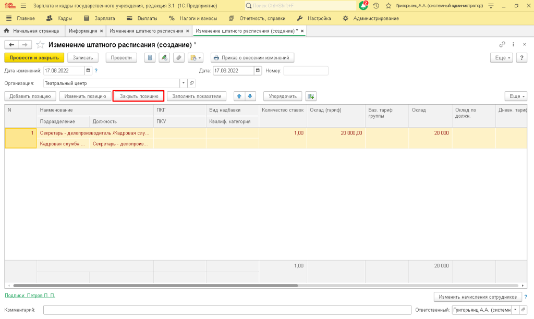Image resolution: width=534 pixels, height=319 pixels.
Task: Click the paperclip attached files icon
Action: pyautogui.click(x=178, y=58)
